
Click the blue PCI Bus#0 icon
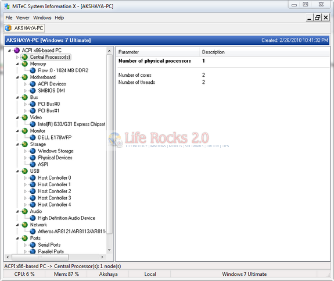[33, 104]
